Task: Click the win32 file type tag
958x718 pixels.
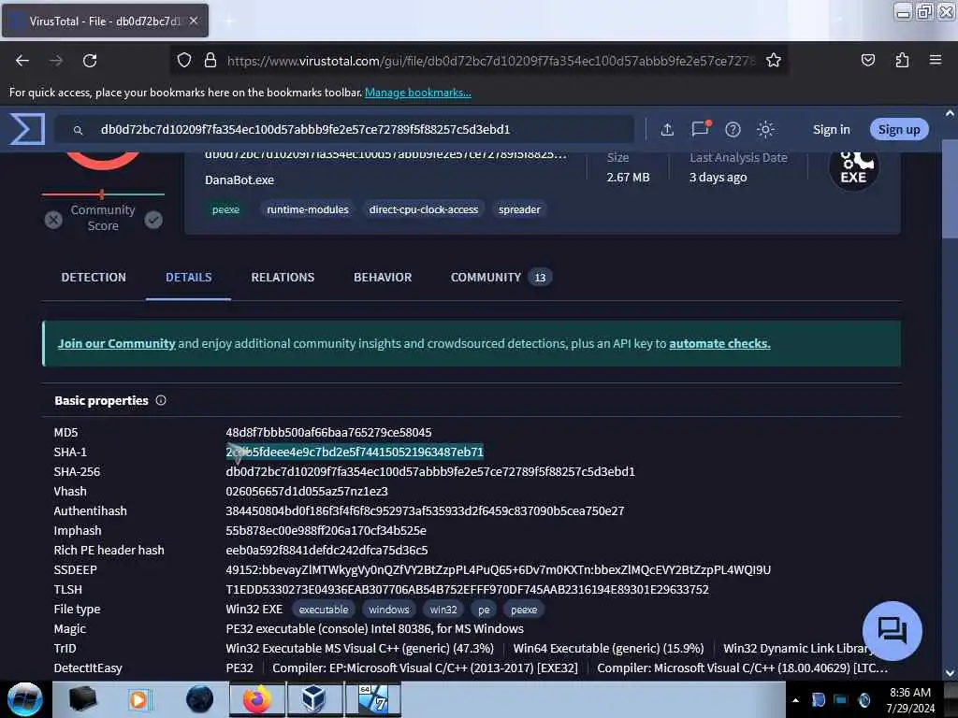Action: [x=443, y=610]
